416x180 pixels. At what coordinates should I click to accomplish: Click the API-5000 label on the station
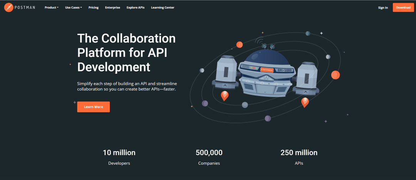(284, 70)
